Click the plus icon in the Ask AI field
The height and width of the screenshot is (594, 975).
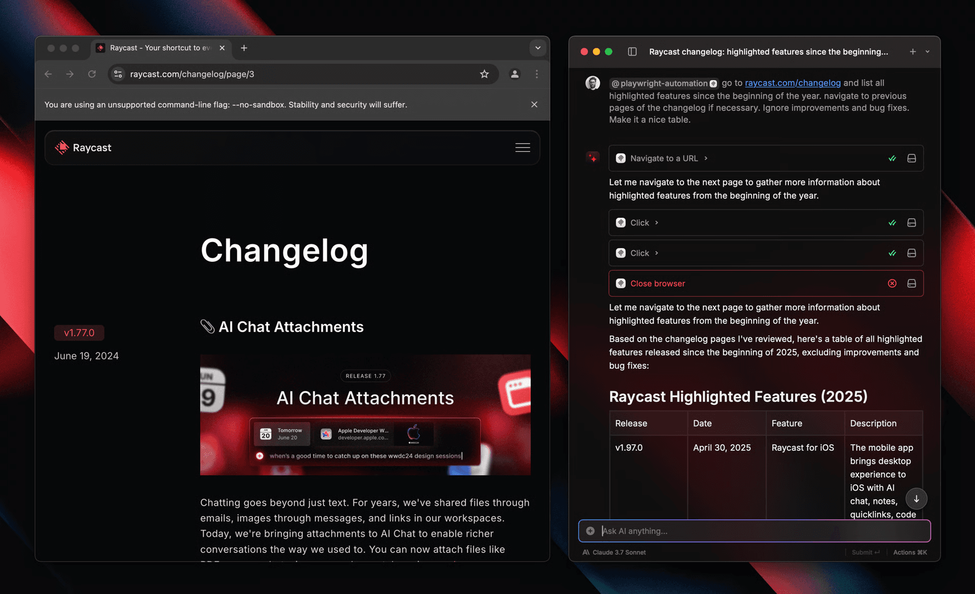click(590, 531)
